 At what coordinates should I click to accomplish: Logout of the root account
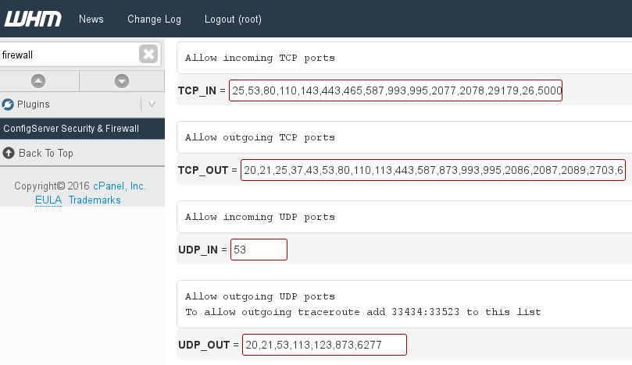tap(233, 19)
